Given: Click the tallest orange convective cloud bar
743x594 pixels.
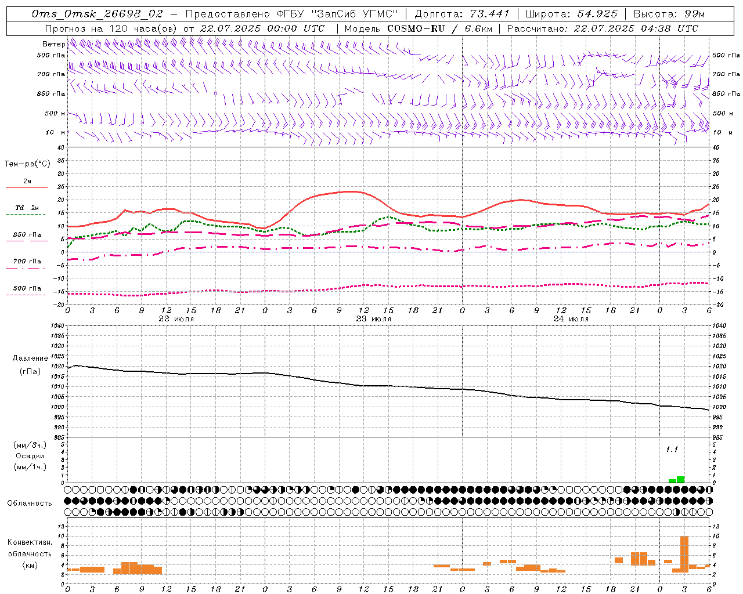Looking at the screenshot, I should (x=684, y=555).
